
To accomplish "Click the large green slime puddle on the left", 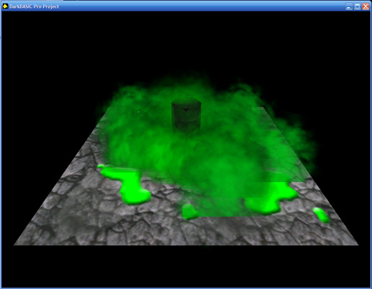I will click(126, 185).
